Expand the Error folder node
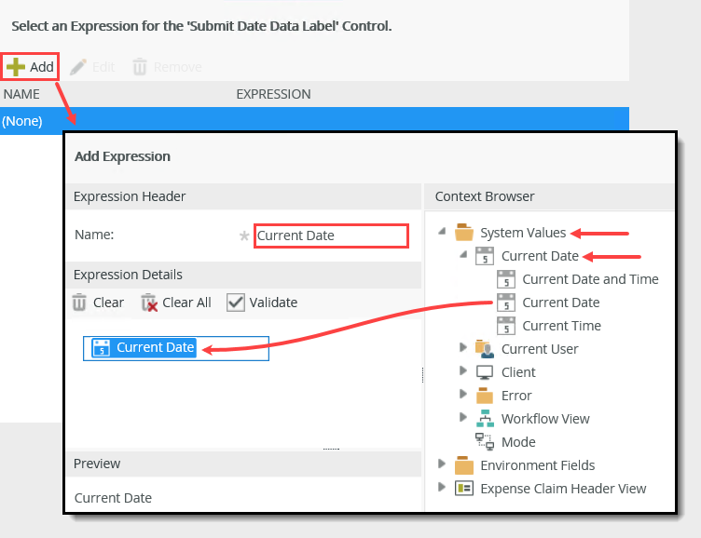Viewport: 701px width, 538px height. (x=463, y=396)
